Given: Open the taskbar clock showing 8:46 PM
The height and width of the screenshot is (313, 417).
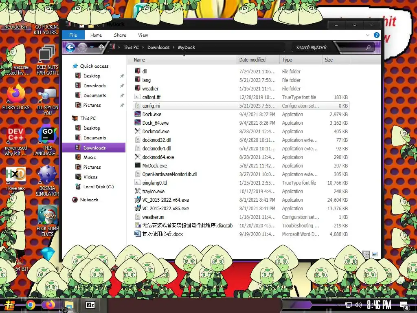Looking at the screenshot, I should pyautogui.click(x=379, y=305).
